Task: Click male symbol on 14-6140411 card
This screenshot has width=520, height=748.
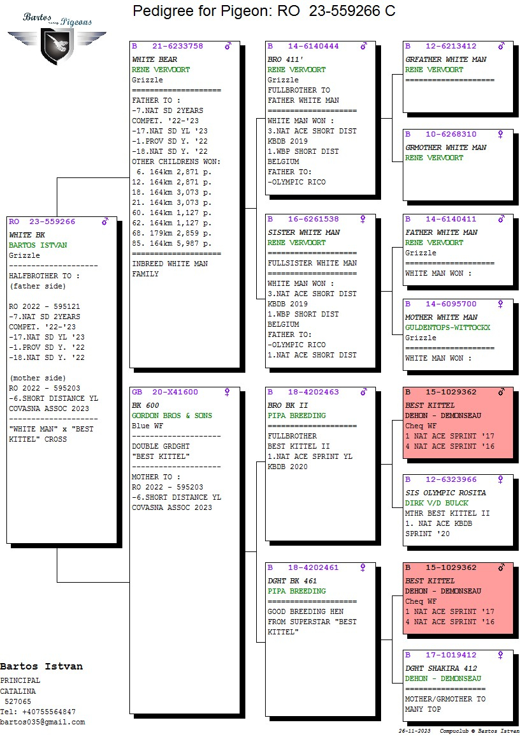Action: 502,219
